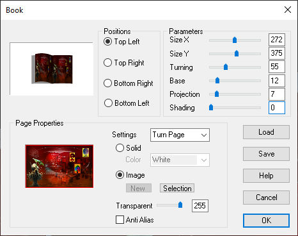The image size is (298, 236).
Task: Click the Base slider handle
Action: [217, 80]
